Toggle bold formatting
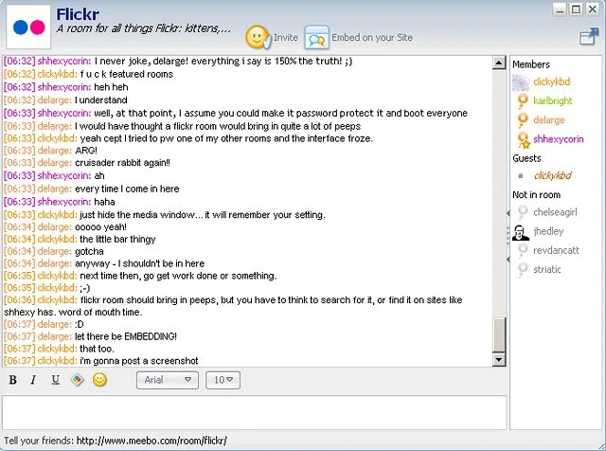 (12, 380)
